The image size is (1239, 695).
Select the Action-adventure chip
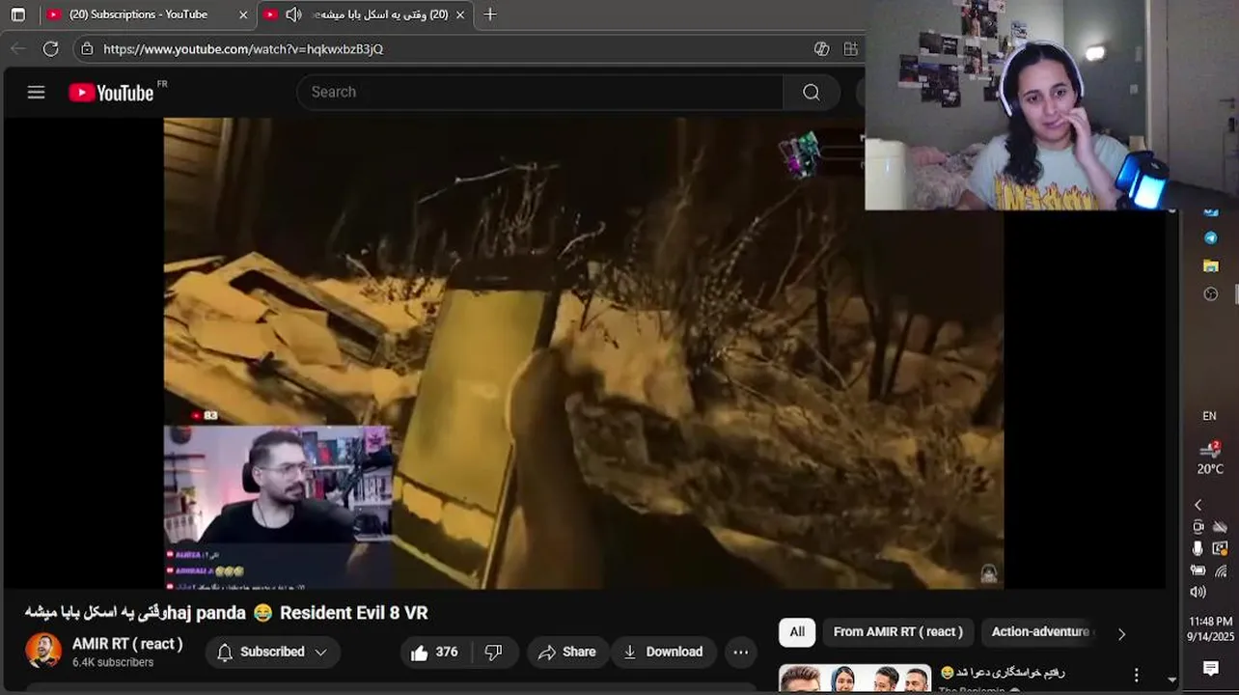pyautogui.click(x=1040, y=632)
